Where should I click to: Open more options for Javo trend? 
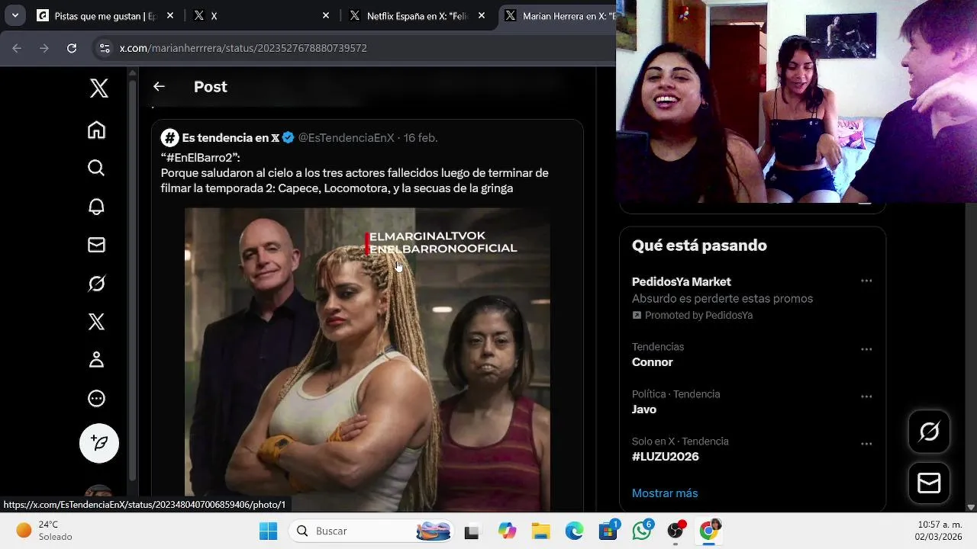coord(866,396)
